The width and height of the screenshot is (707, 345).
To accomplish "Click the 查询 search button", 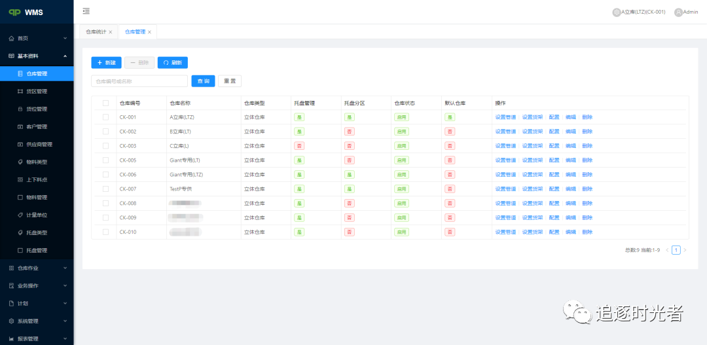I will coord(204,81).
